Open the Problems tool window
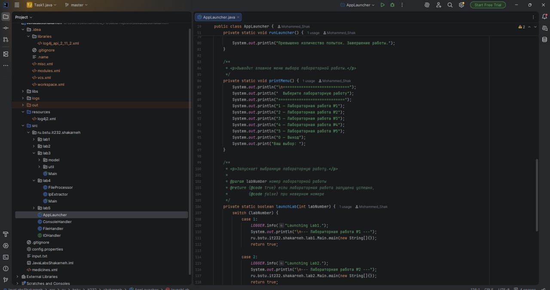Screen dimensions: 550x290 pyautogui.click(x=6, y=269)
